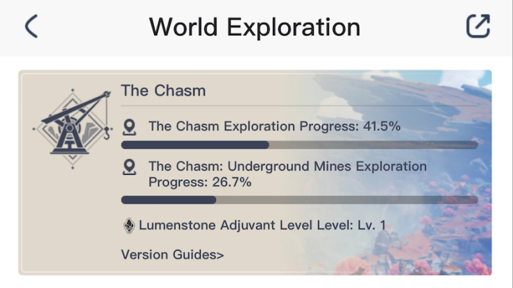Image resolution: width=513 pixels, height=288 pixels.
Task: Click the filled part of the 41.5% progress bar
Action: pyautogui.click(x=195, y=145)
